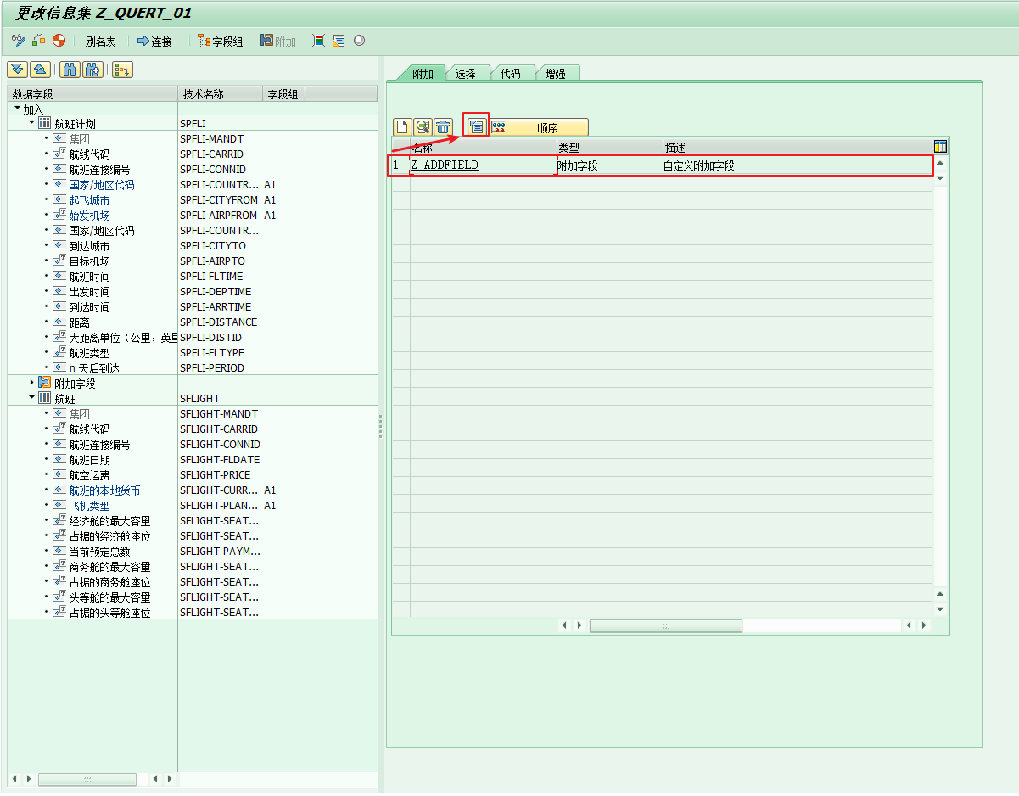Image resolution: width=1019 pixels, height=796 pixels.
Task: Click the red-white Generate infoset icon
Action: [58, 41]
